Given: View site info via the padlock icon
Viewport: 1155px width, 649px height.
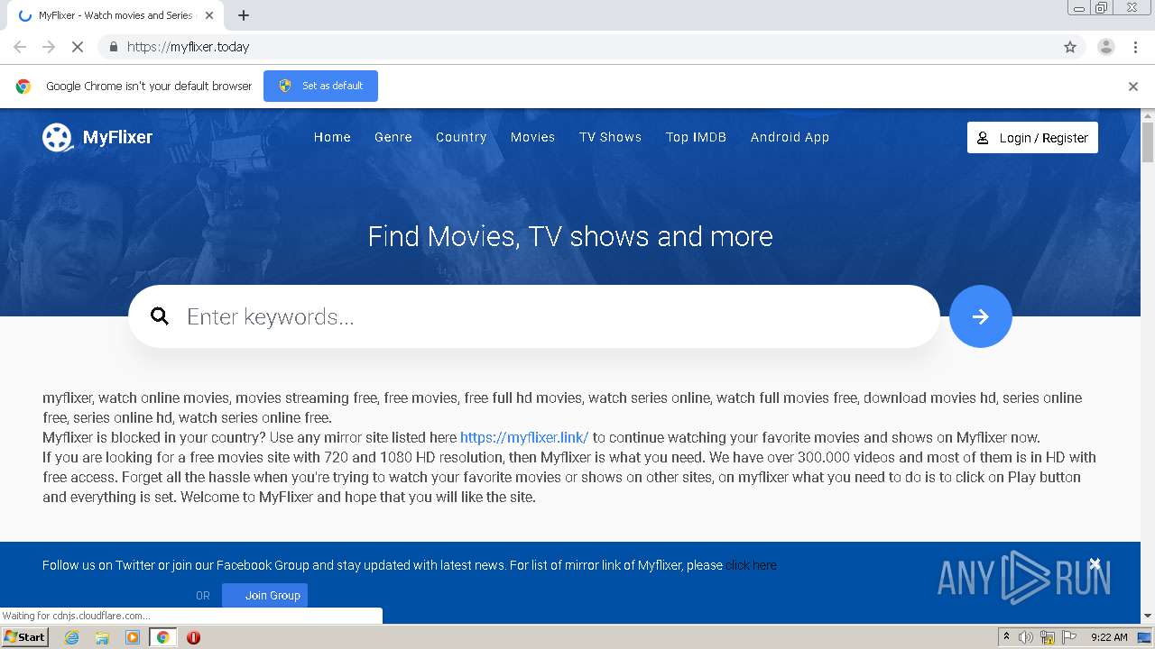Looking at the screenshot, I should (x=113, y=47).
